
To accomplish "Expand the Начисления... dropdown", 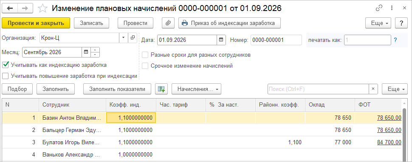I will (196, 89).
